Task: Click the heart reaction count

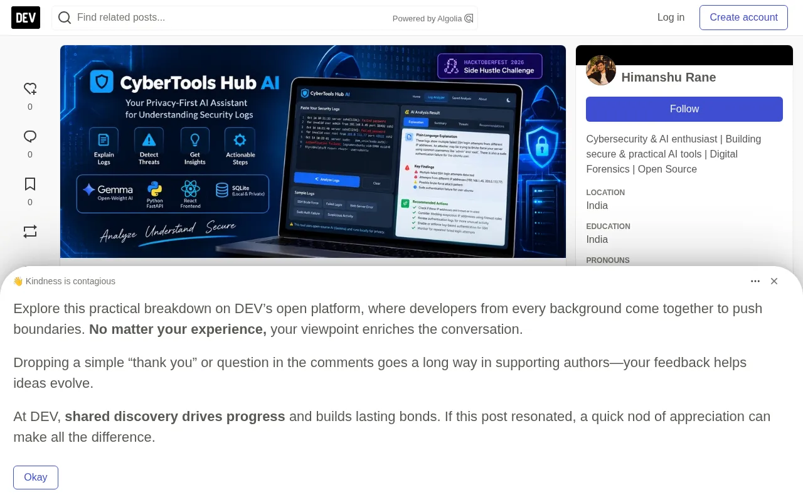Action: click(x=30, y=107)
